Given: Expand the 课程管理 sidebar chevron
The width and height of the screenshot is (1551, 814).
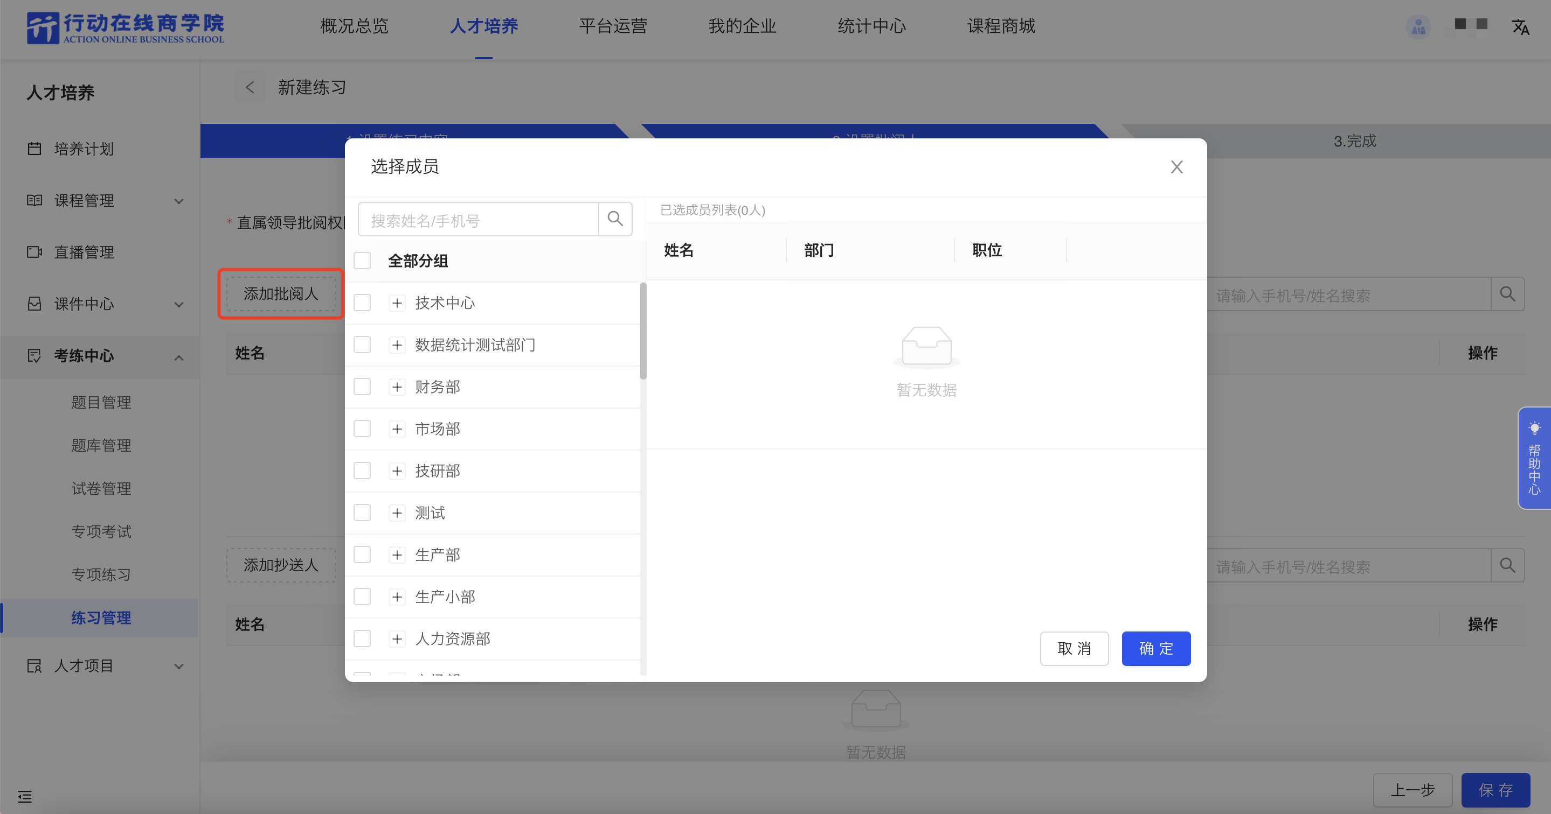Looking at the screenshot, I should coord(179,201).
